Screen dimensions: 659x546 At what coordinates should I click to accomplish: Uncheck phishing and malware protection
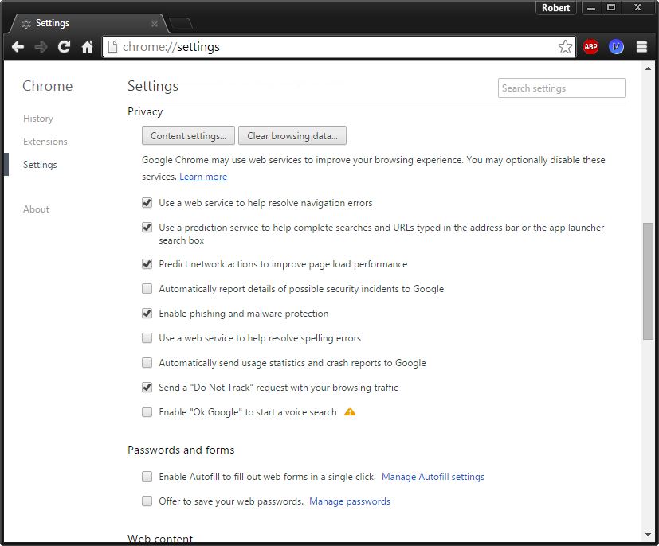point(147,314)
